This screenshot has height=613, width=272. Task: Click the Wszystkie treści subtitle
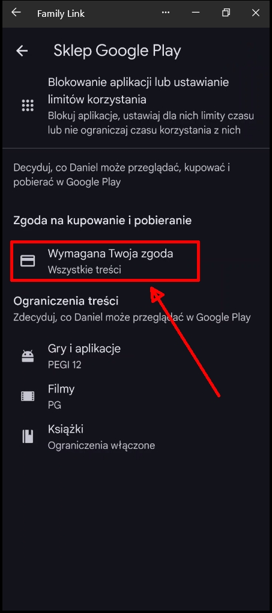pos(85,270)
